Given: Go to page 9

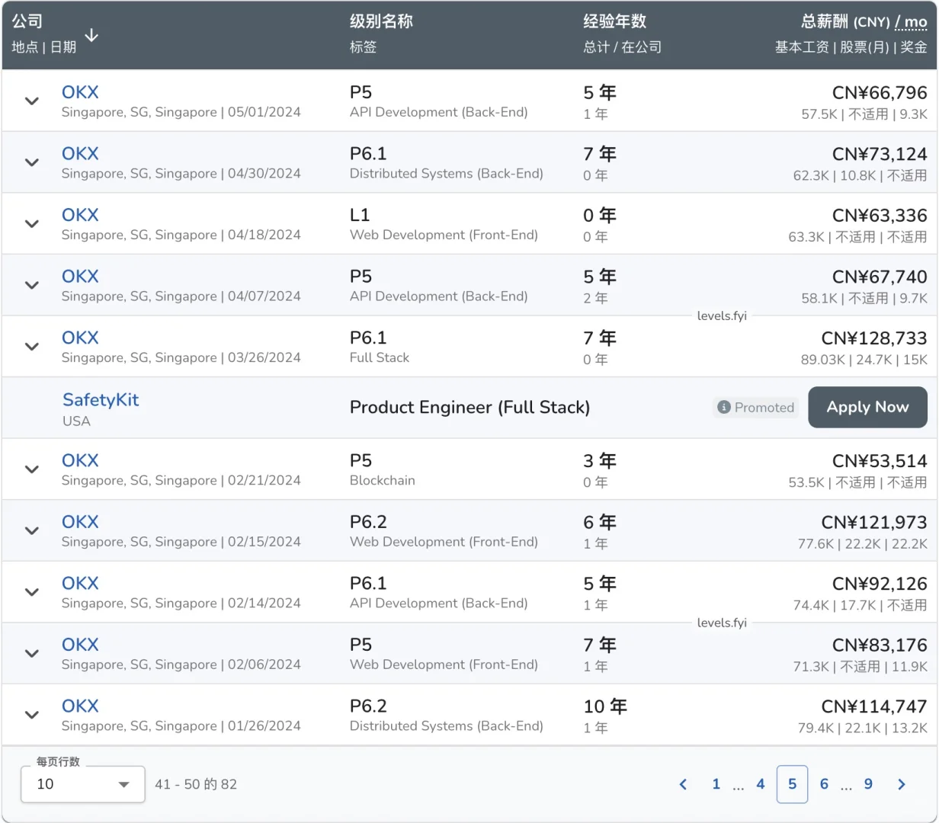Looking at the screenshot, I should [868, 784].
